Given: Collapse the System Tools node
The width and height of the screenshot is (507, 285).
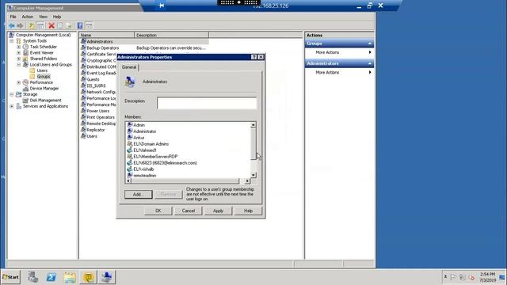Looking at the screenshot, I should click(12, 41).
